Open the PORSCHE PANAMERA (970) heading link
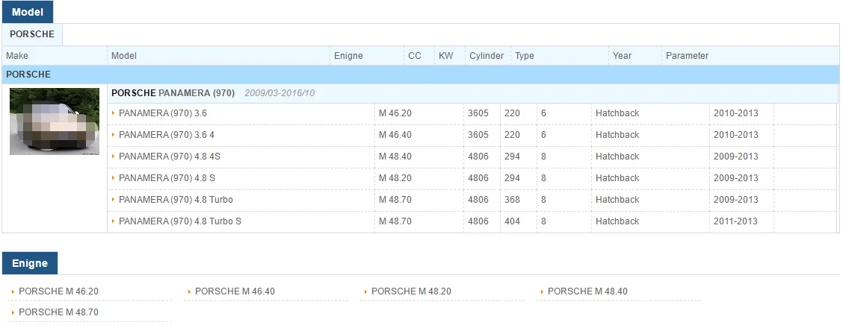The height and width of the screenshot is (325, 843). coord(173,93)
